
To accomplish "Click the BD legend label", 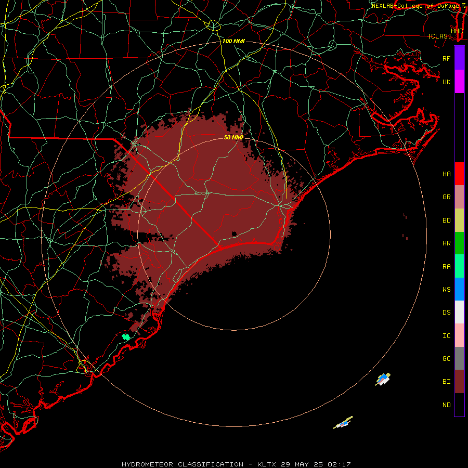I will 446,220.
